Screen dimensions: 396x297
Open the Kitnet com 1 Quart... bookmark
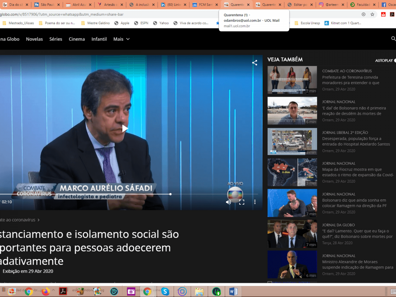pyautogui.click(x=343, y=23)
